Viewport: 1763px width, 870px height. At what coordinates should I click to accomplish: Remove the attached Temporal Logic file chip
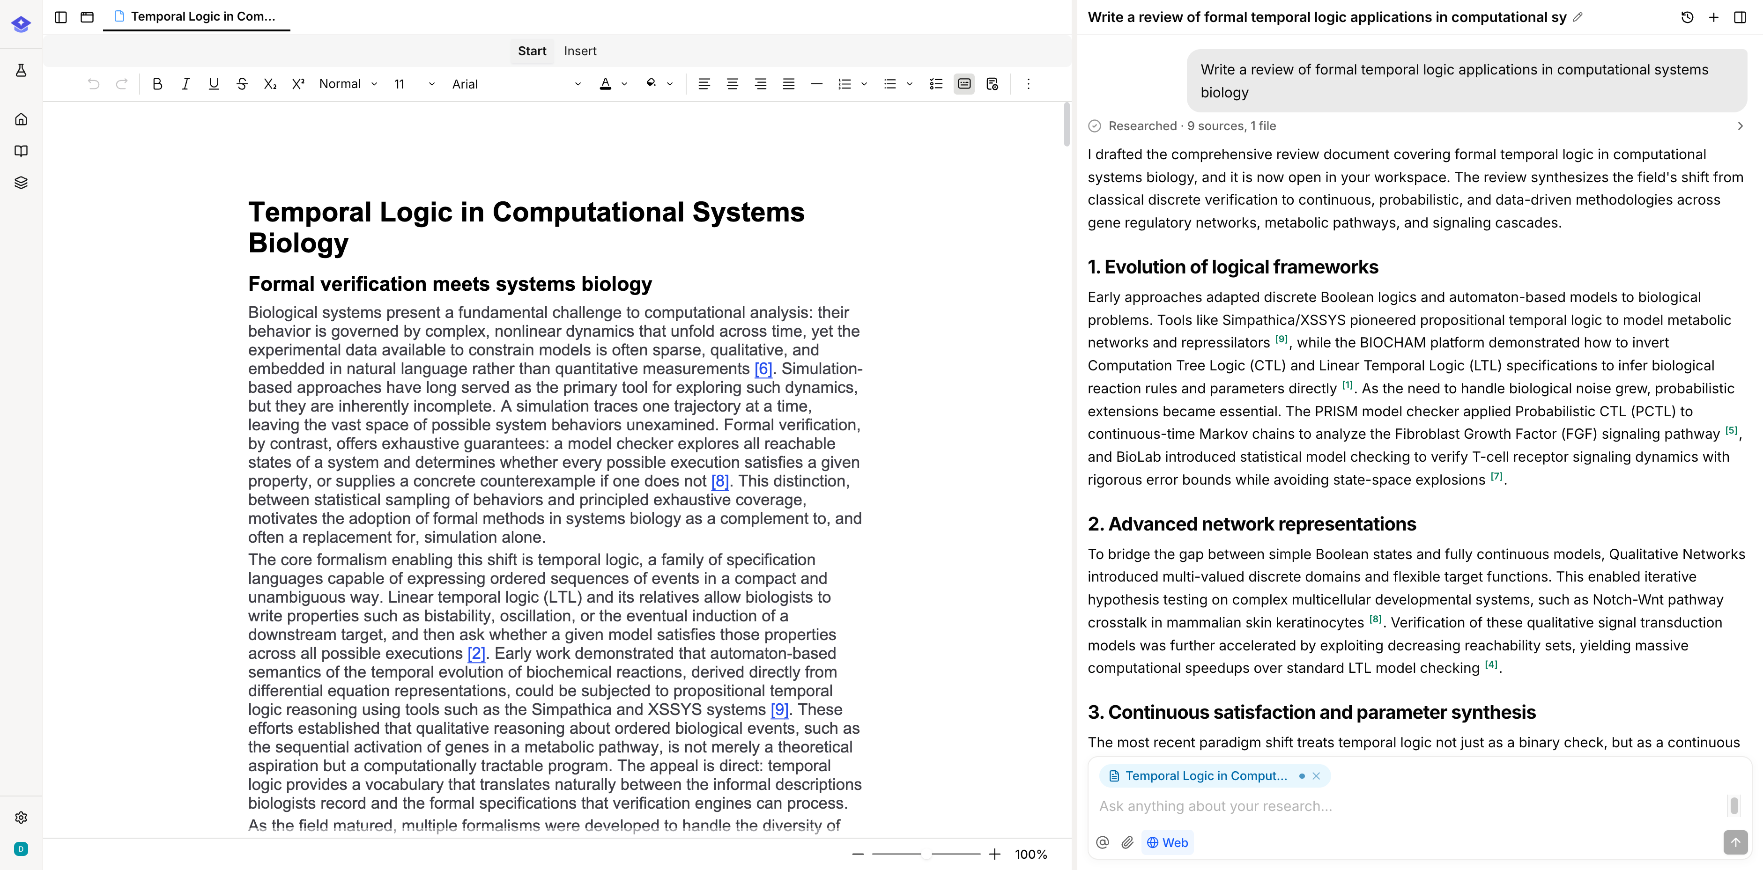click(1315, 775)
